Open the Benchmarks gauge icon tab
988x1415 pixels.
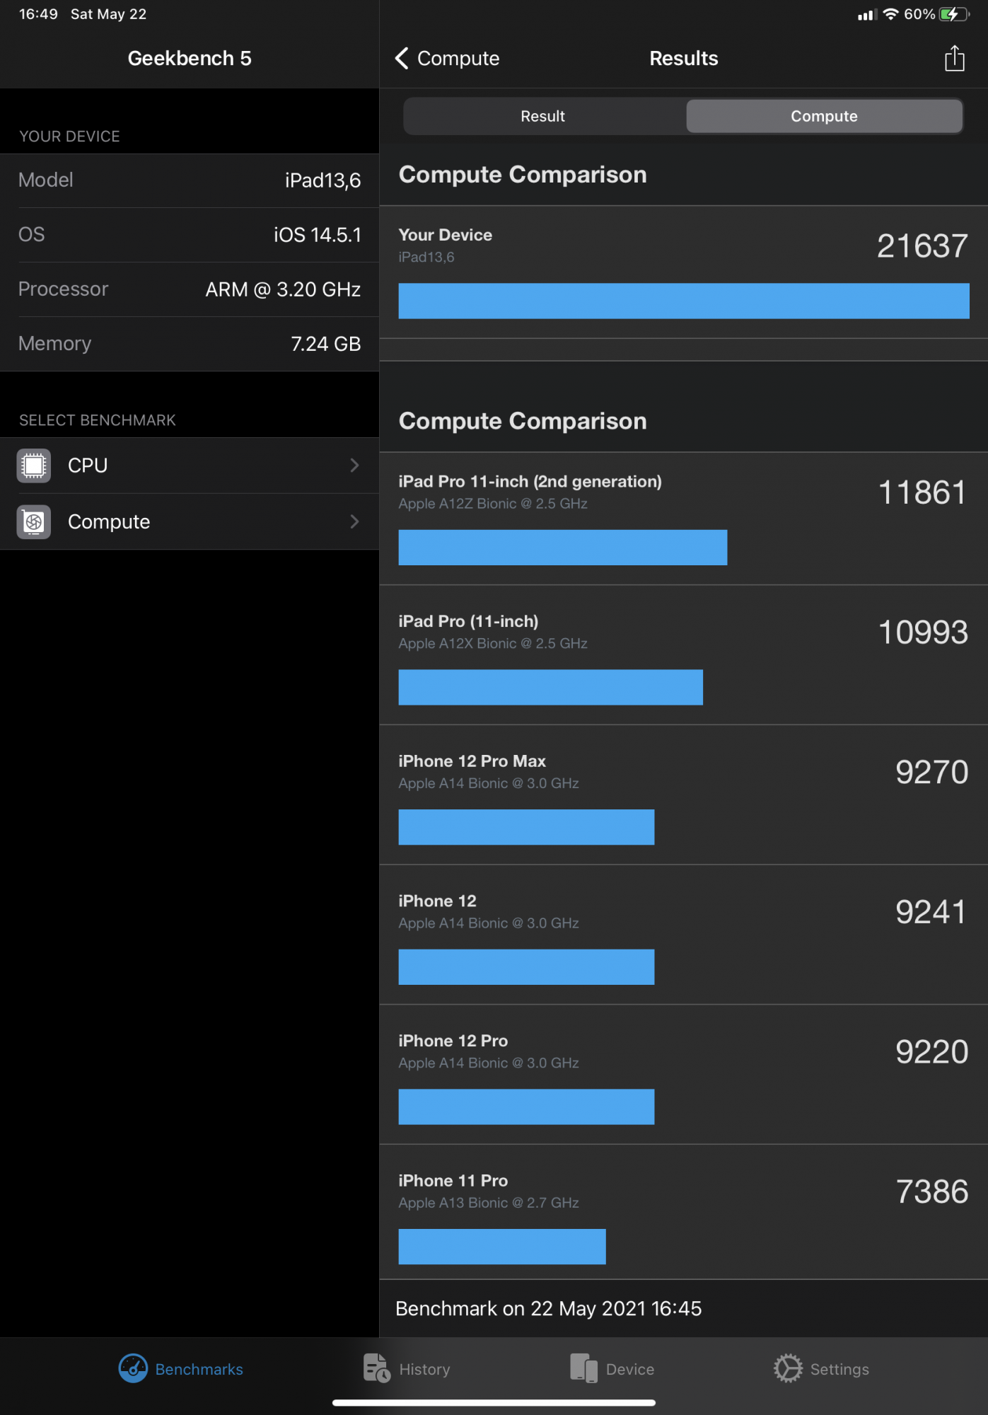click(133, 1368)
